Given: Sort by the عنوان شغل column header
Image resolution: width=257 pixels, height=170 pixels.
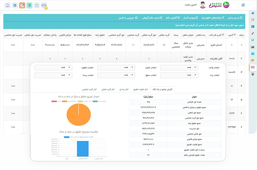Looking at the screenshot, I should pos(188,35).
